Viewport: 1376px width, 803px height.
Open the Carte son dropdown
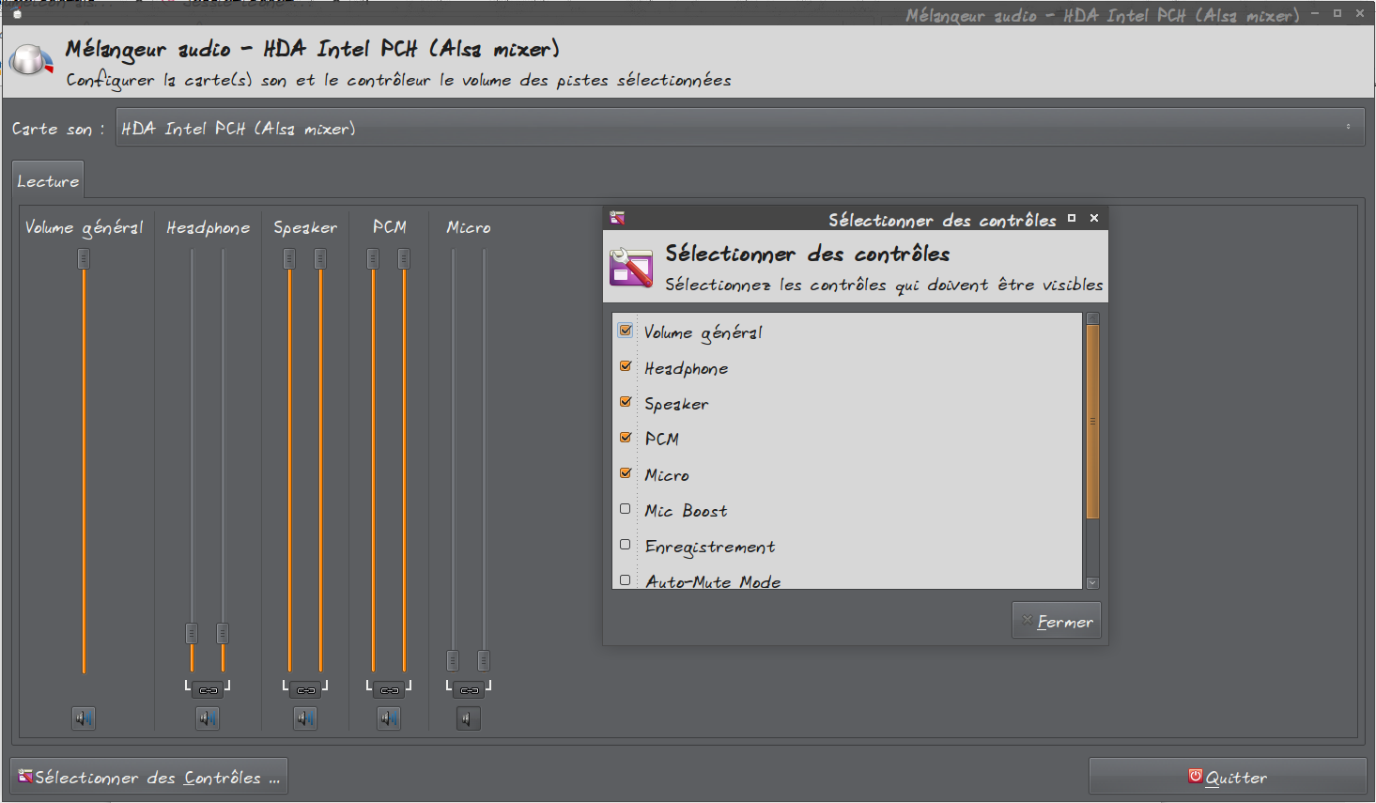(x=739, y=128)
